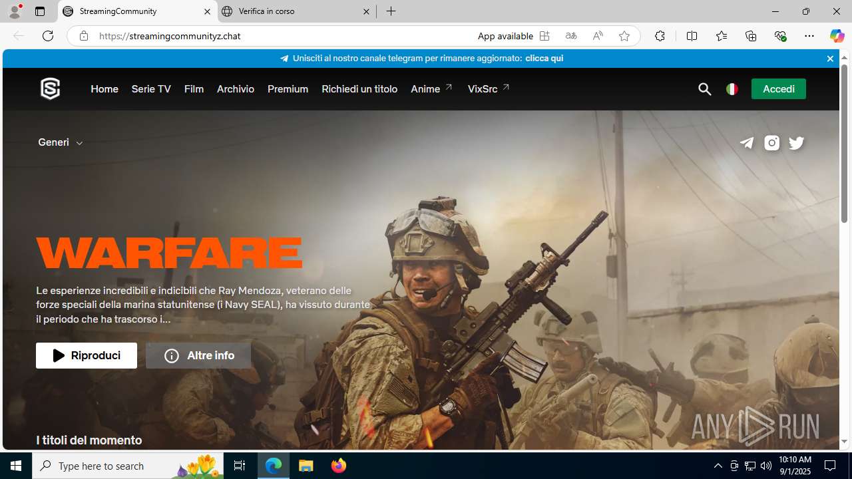Click the 'clicca qui' Telegram link
The height and width of the screenshot is (479, 852).
pyautogui.click(x=544, y=59)
